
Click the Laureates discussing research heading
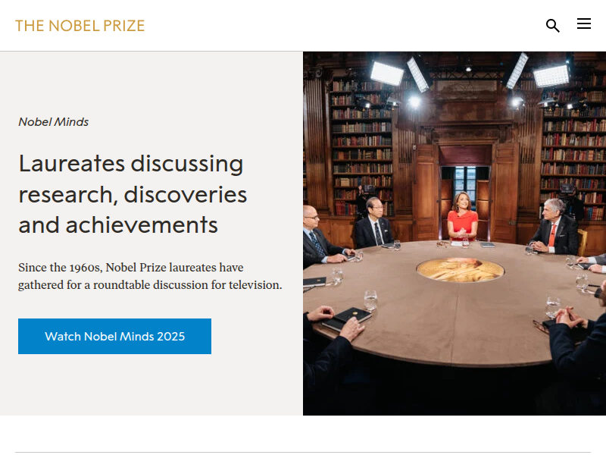(133, 194)
